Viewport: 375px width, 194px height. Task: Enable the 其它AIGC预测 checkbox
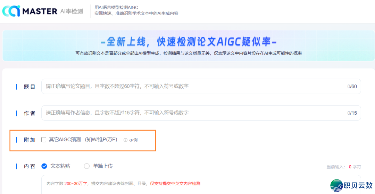43,140
